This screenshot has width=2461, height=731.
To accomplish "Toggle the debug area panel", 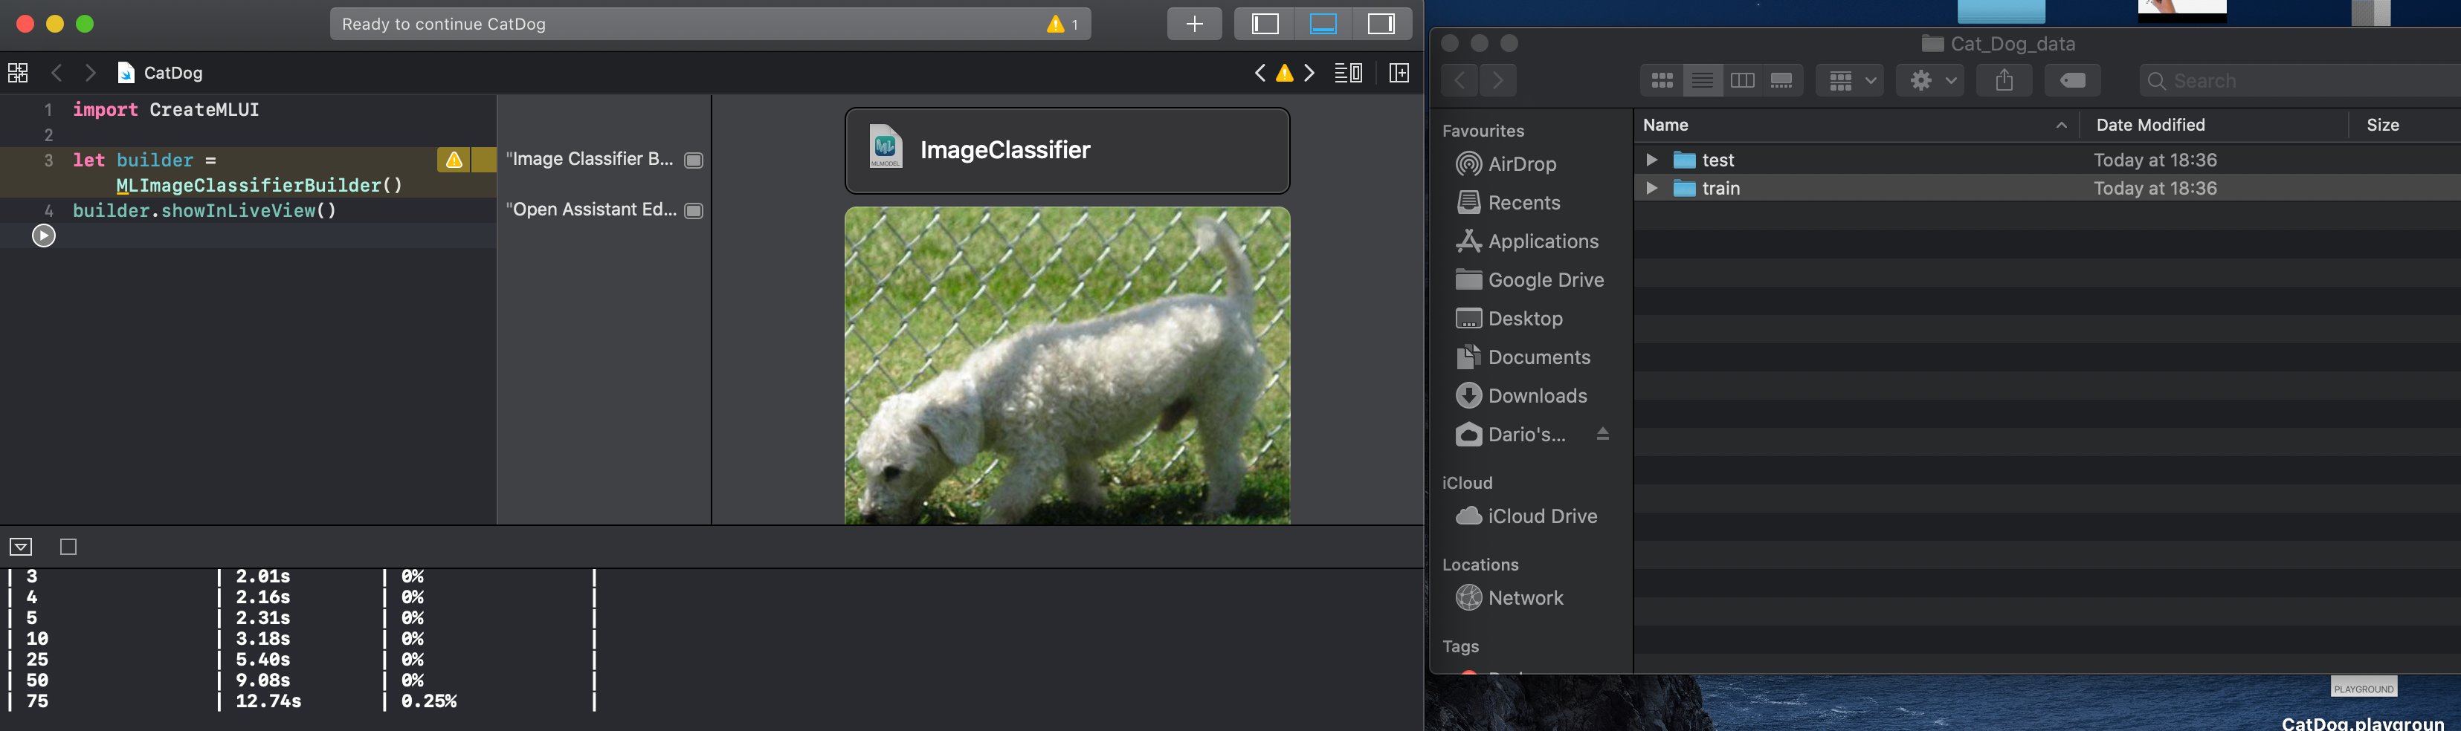I will pos(1322,24).
